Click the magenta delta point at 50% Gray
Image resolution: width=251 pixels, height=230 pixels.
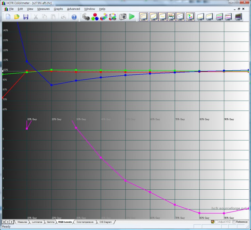pyautogui.click(x=126, y=180)
